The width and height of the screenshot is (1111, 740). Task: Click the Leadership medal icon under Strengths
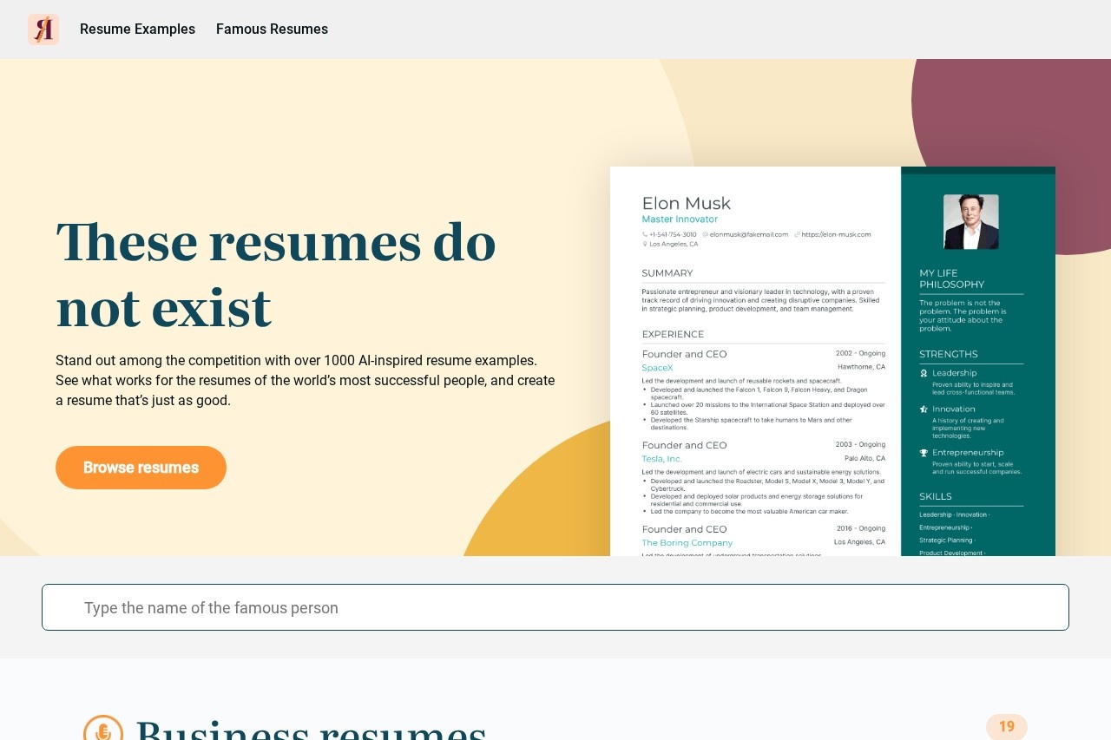[923, 373]
